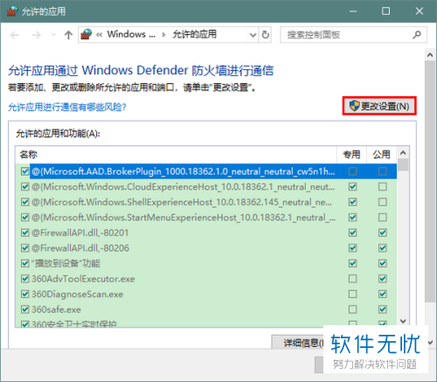Close the 允许的应用 window
The height and width of the screenshot is (382, 437).
[x=420, y=11]
